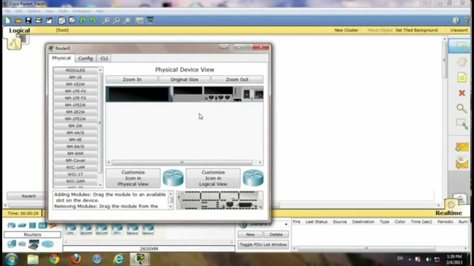Click the Save diskette toolbar icon
Viewport: 474px width, 266px height.
click(x=28, y=20)
